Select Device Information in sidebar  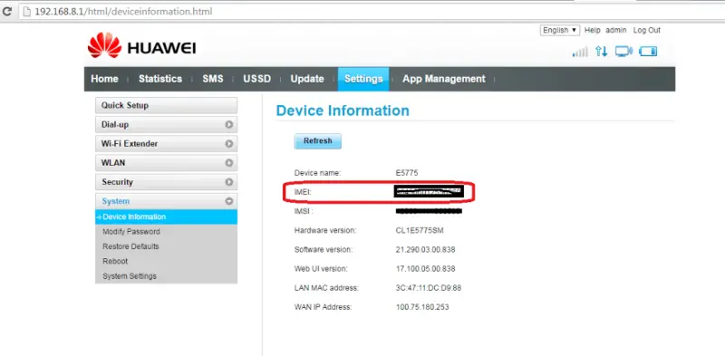click(167, 216)
